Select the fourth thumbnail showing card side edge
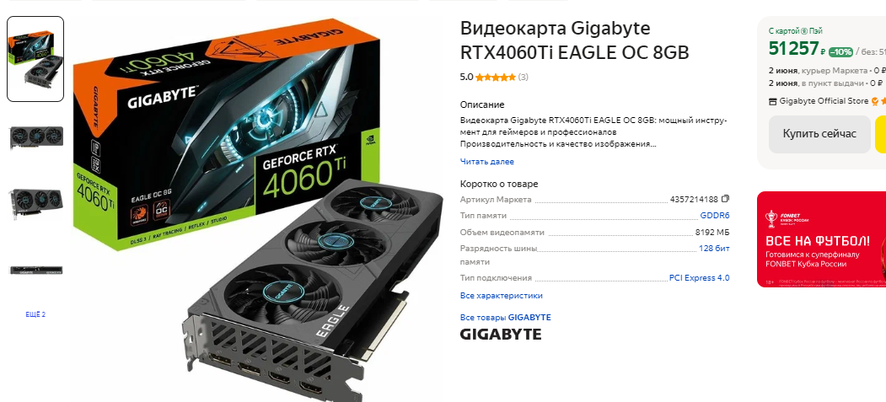 (36, 270)
